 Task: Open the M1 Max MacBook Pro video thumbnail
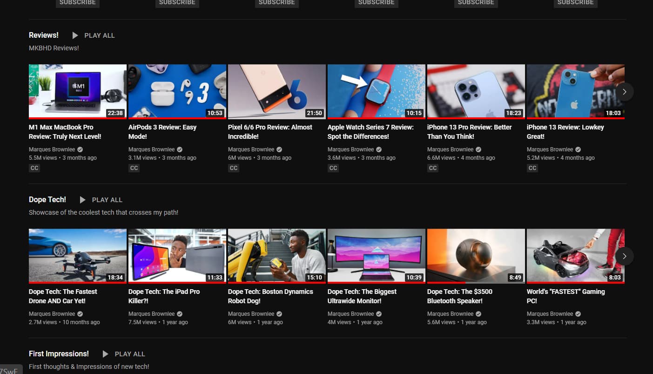point(78,92)
